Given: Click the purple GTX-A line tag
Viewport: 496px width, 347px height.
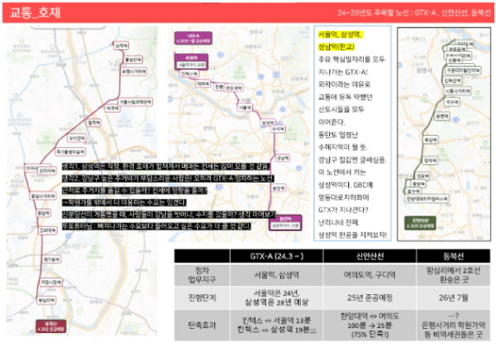Looking at the screenshot, I should [193, 38].
